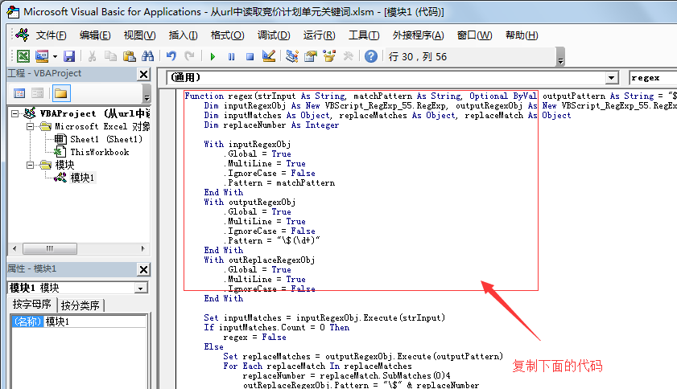Switch to 按分类序 tab
Viewport: 677px width, 389px height.
click(x=80, y=305)
